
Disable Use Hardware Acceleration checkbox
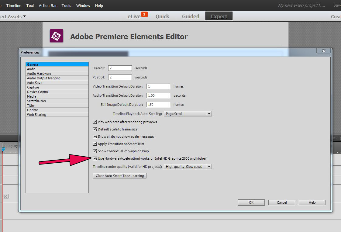click(x=95, y=158)
